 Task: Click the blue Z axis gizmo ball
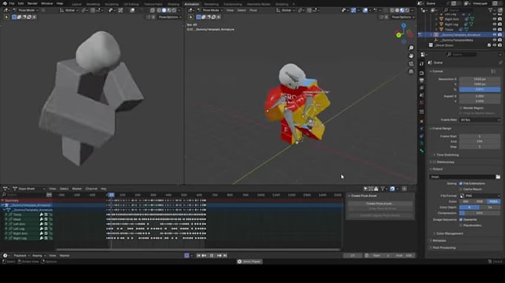403,26
